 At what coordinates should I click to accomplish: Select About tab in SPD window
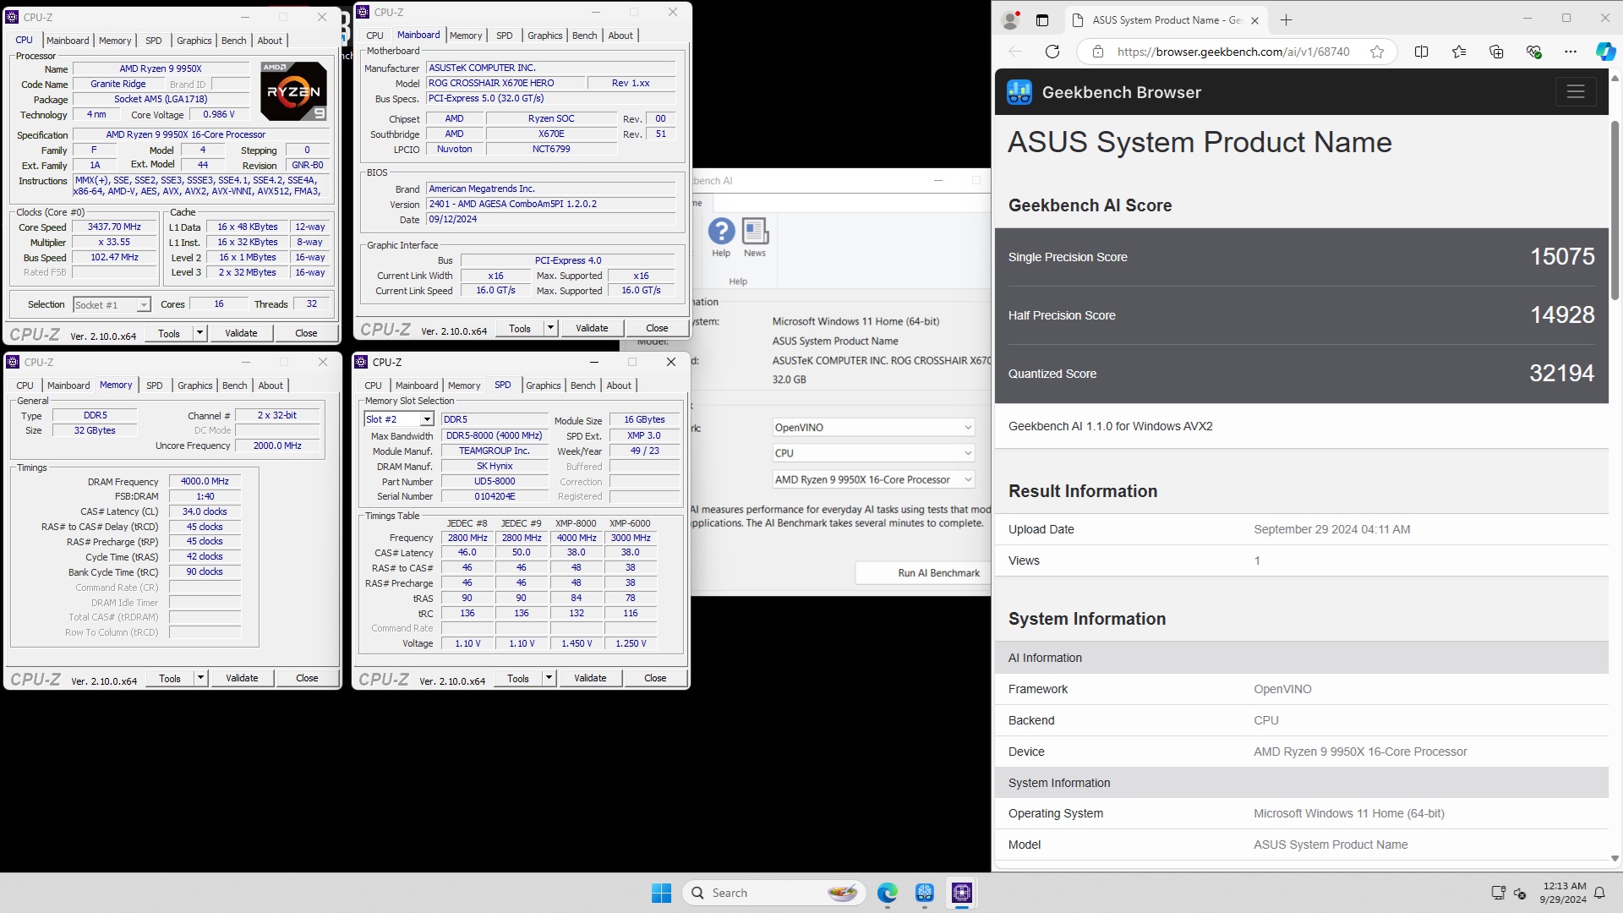click(619, 385)
